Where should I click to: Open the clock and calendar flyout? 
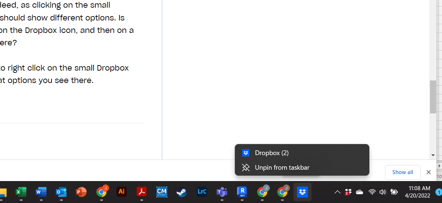pyautogui.click(x=417, y=192)
